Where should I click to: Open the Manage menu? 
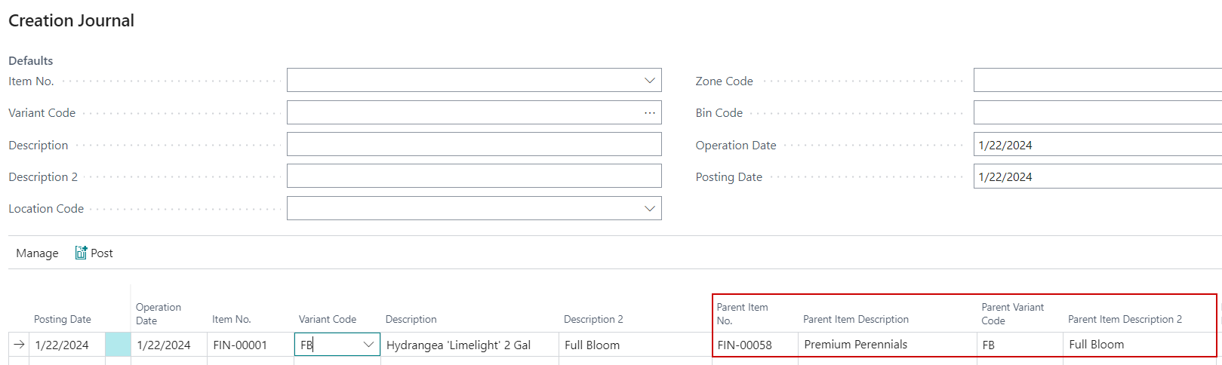coord(37,253)
